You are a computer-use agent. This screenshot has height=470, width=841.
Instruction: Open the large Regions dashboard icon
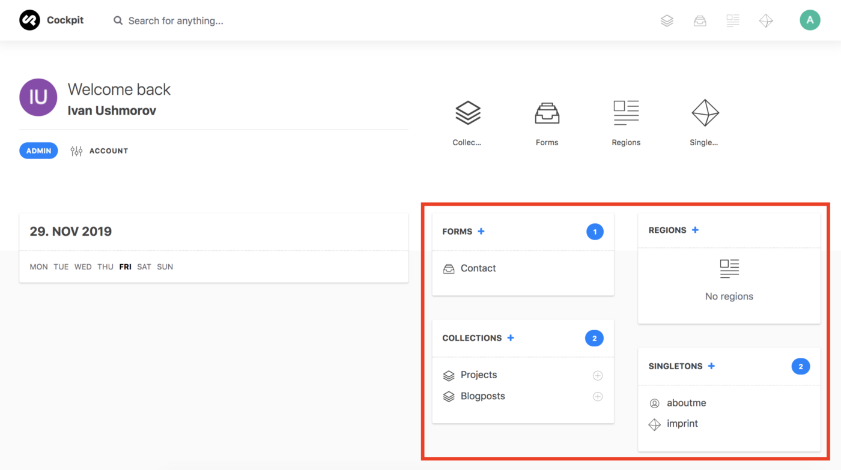[626, 113]
